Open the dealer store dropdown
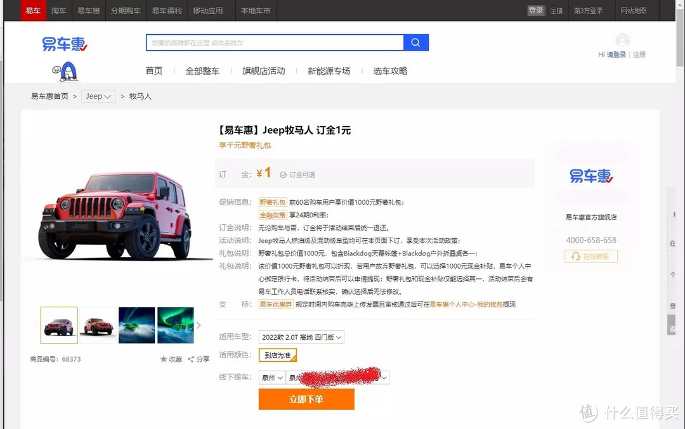 pyautogui.click(x=337, y=378)
